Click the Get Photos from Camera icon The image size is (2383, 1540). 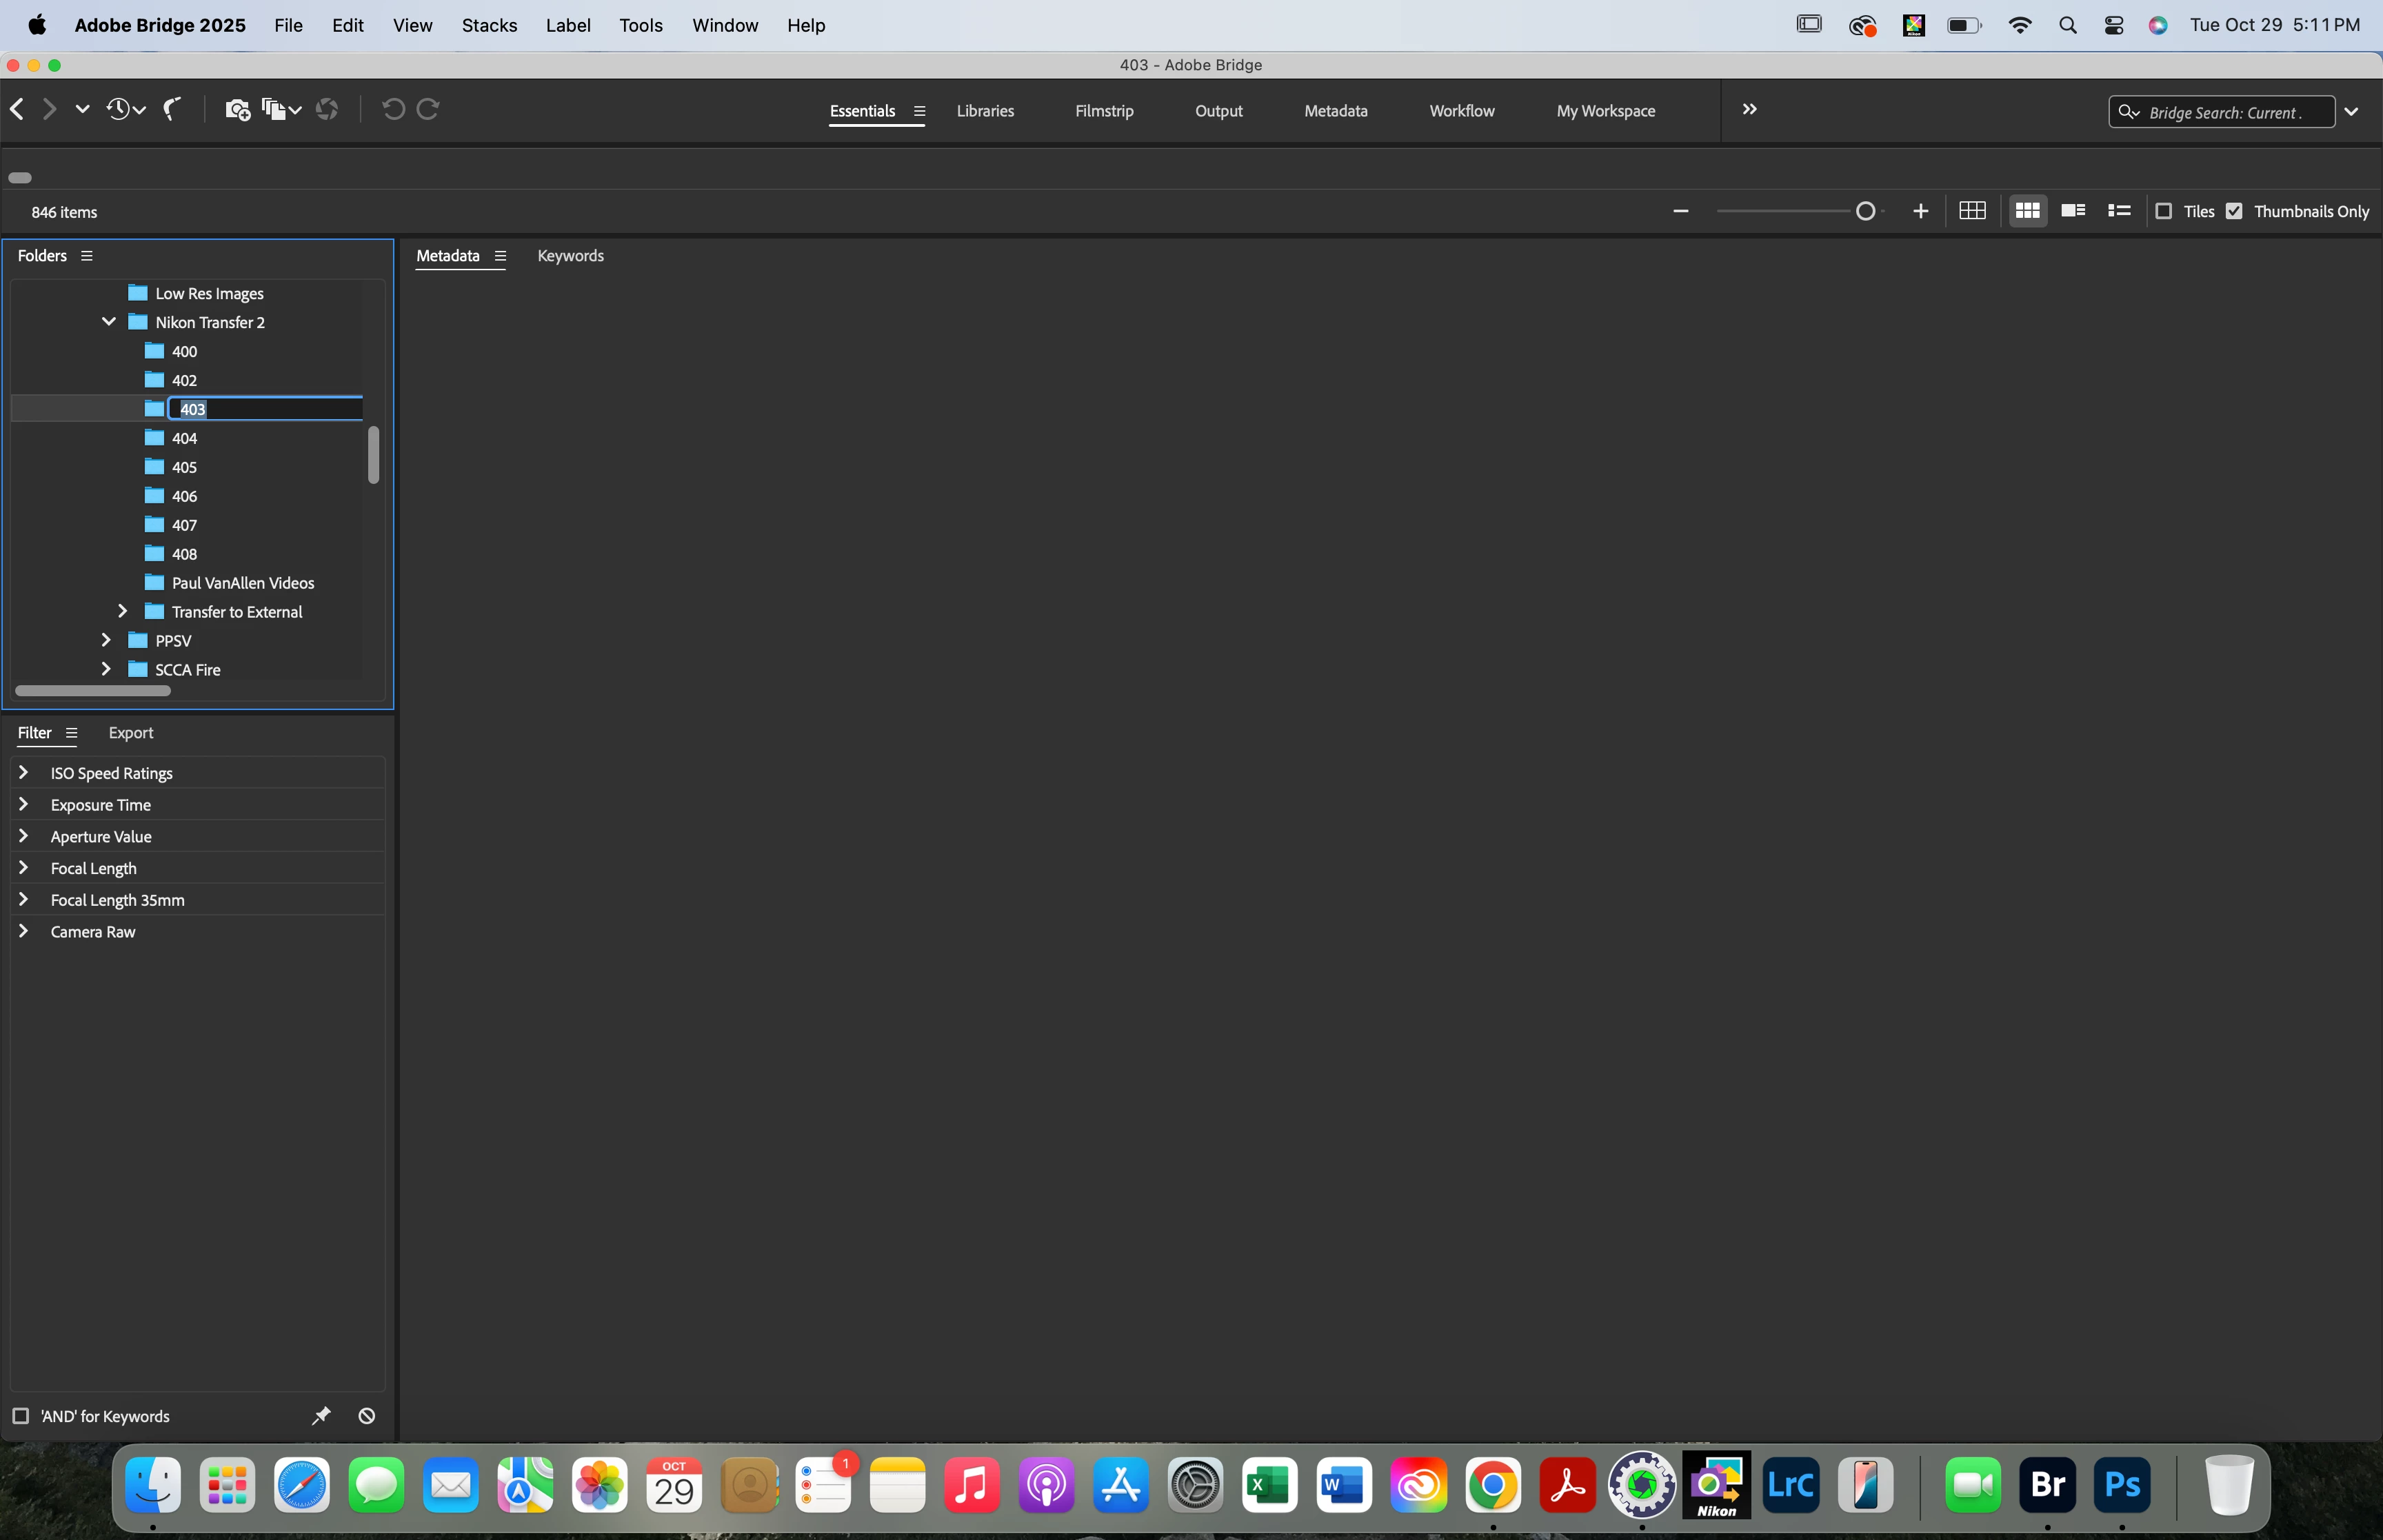(236, 110)
